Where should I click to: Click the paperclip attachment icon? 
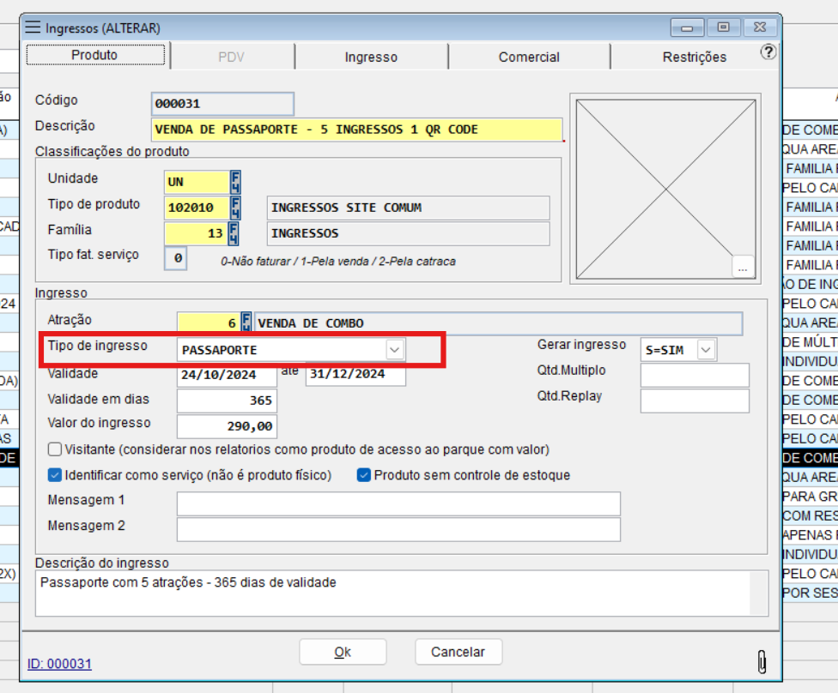click(762, 661)
